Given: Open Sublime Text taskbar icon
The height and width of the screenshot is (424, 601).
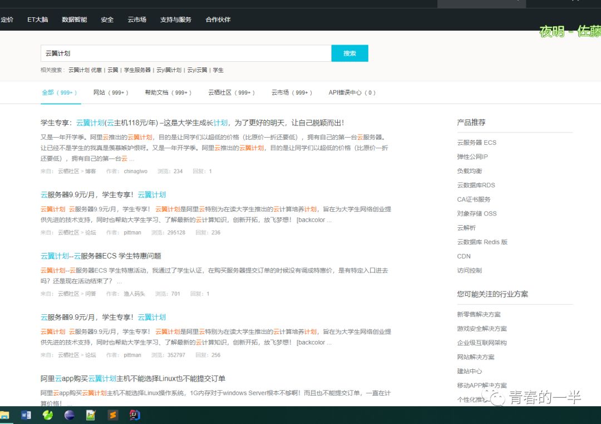Looking at the screenshot, I should click(x=112, y=415).
